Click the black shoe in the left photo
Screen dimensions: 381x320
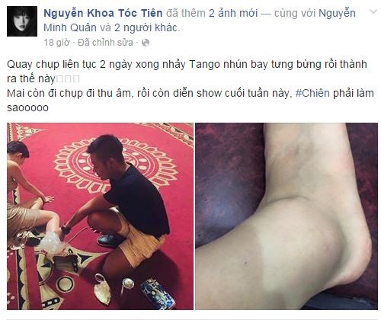[110, 240]
